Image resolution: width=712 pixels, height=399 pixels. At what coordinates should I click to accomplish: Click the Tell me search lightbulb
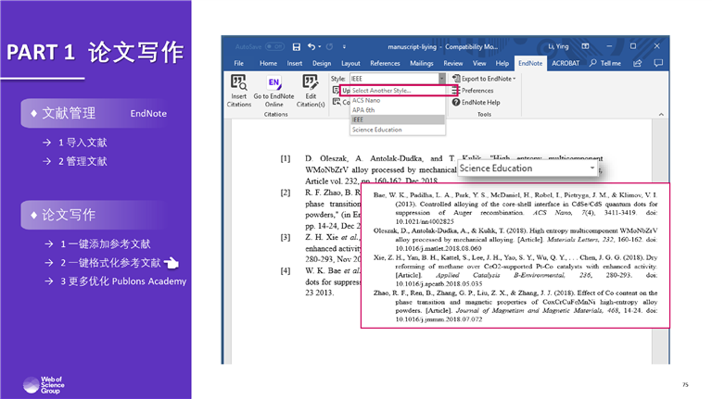coord(593,63)
